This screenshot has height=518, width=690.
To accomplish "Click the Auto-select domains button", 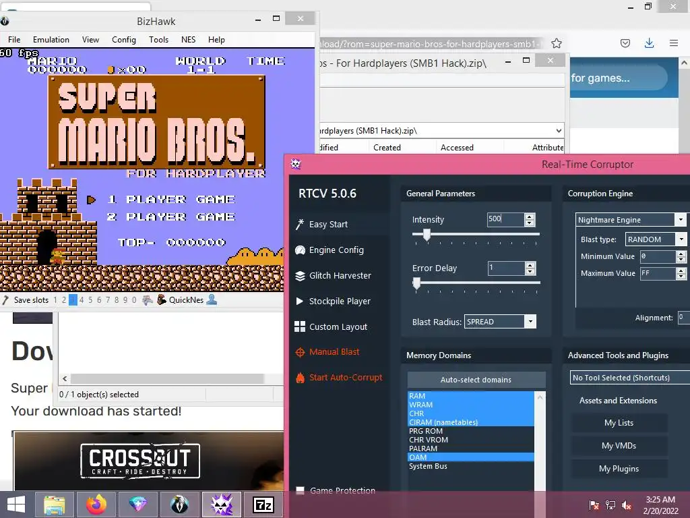I will point(476,380).
